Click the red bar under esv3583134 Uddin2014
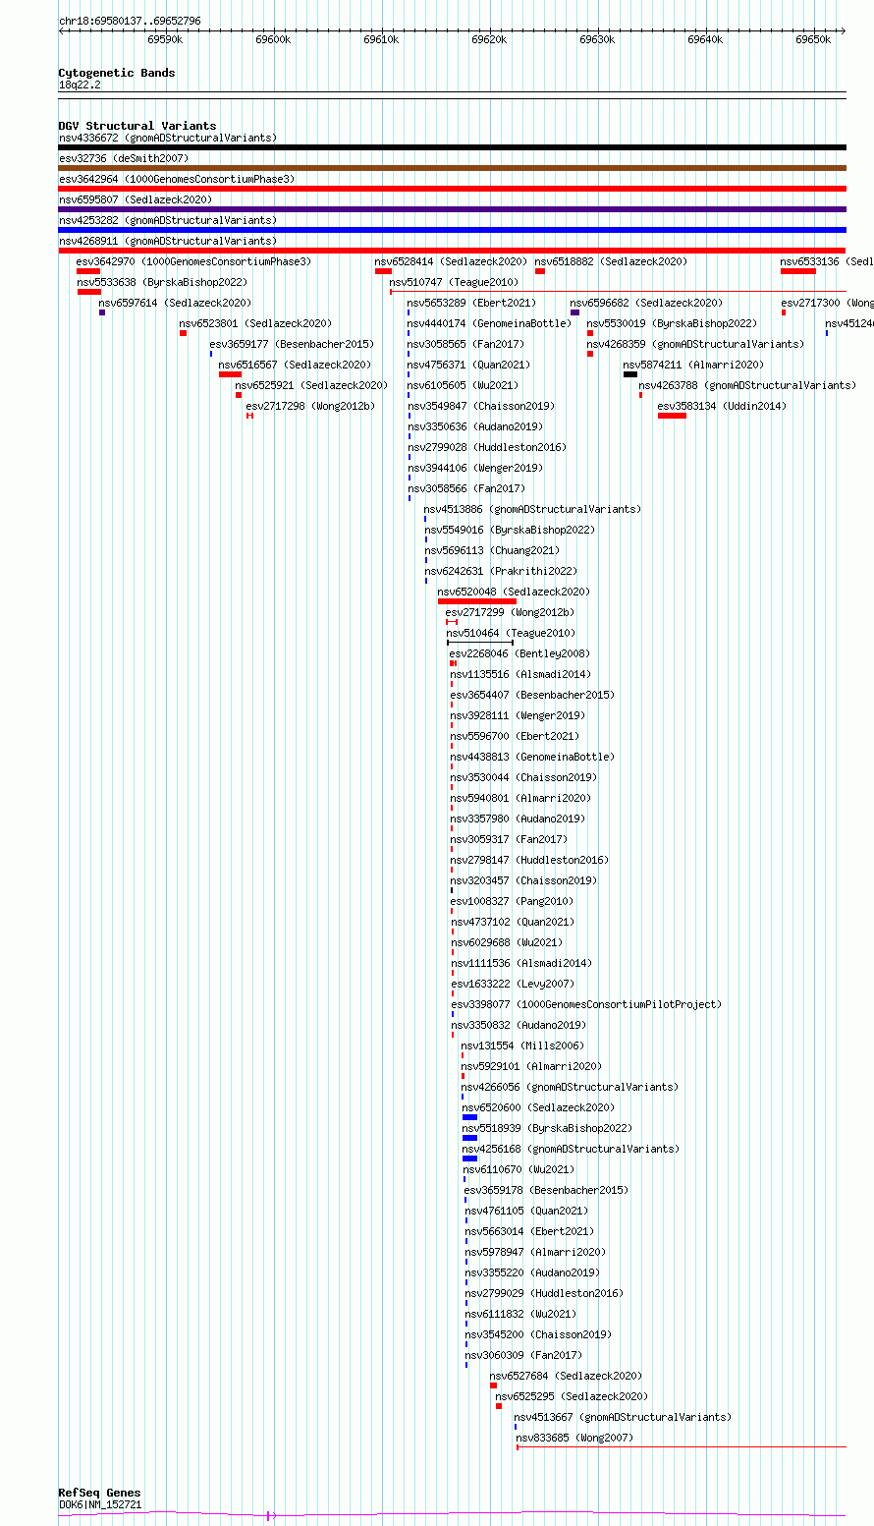Screen dimensions: 874x1526 pyautogui.click(x=672, y=416)
